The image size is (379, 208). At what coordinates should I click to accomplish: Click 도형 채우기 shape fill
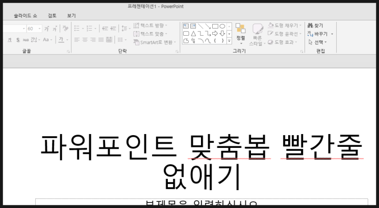click(285, 25)
